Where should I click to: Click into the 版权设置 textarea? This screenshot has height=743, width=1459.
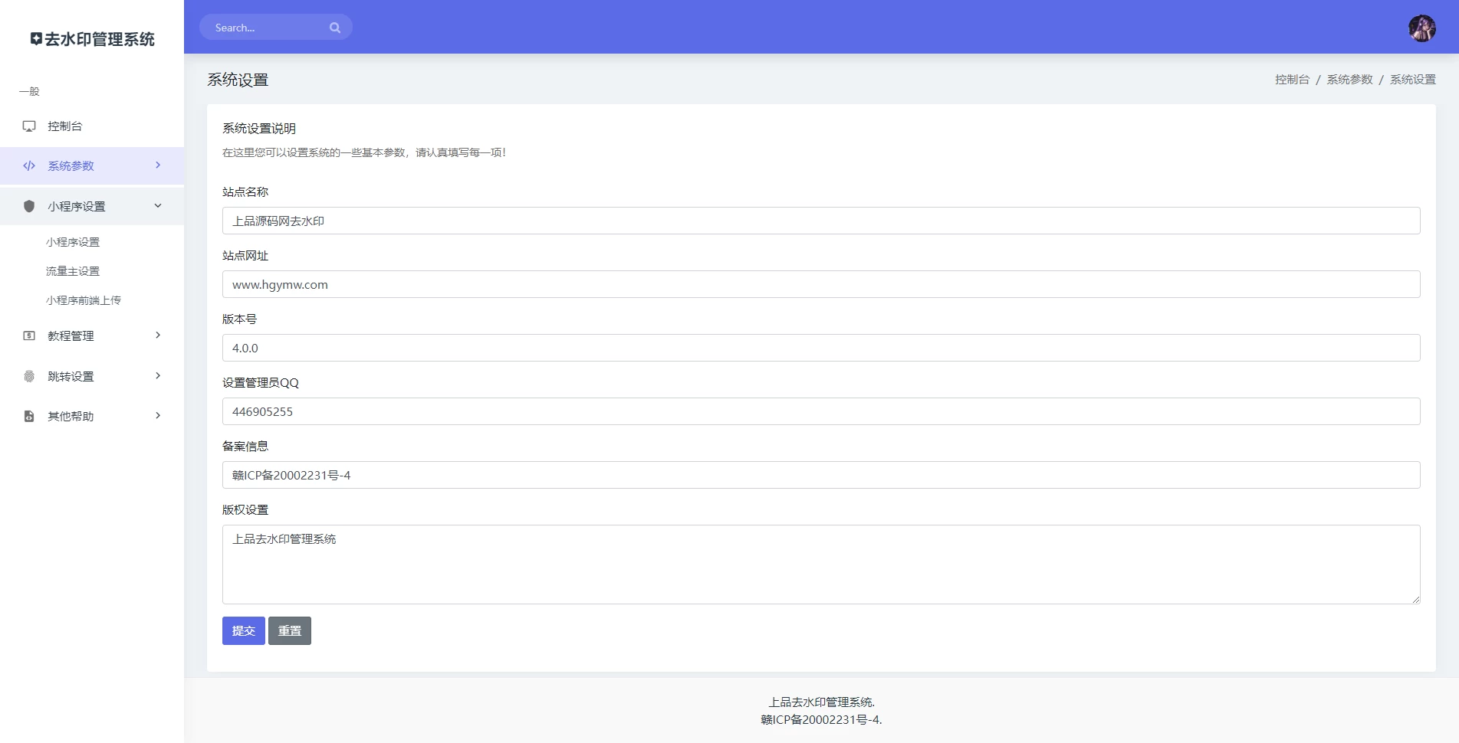point(820,564)
